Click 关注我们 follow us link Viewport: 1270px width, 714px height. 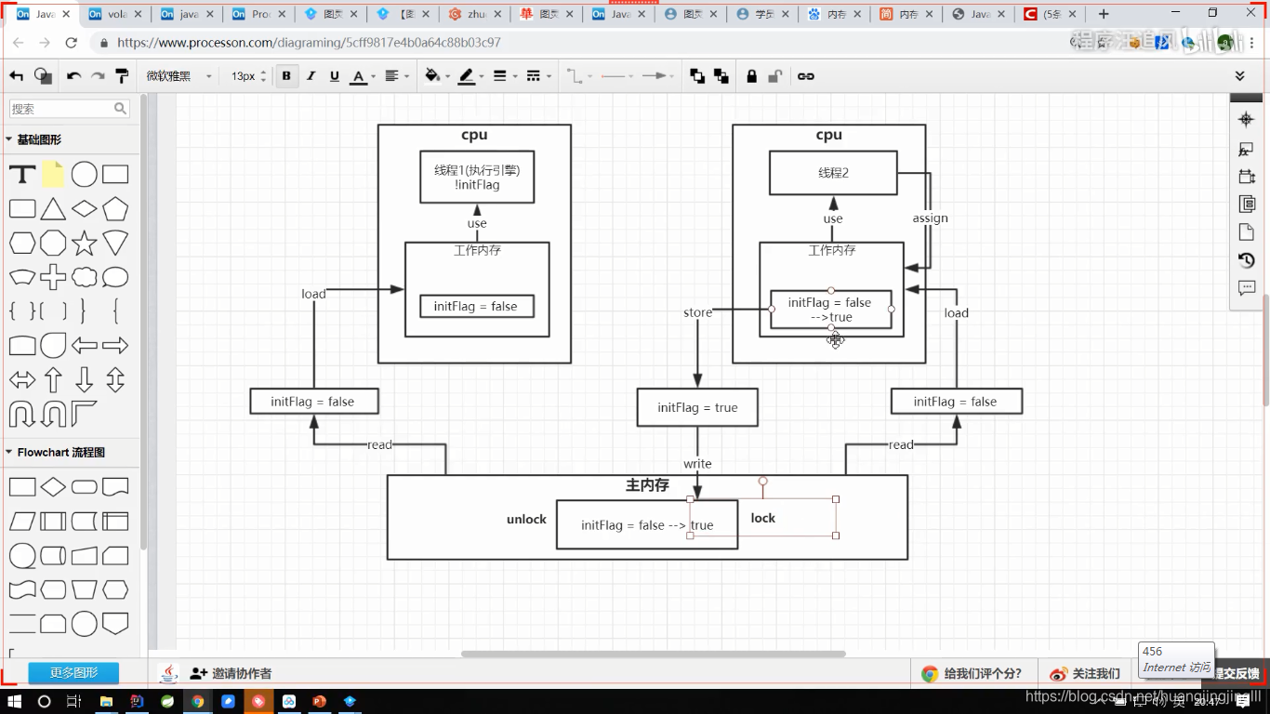tap(1085, 674)
